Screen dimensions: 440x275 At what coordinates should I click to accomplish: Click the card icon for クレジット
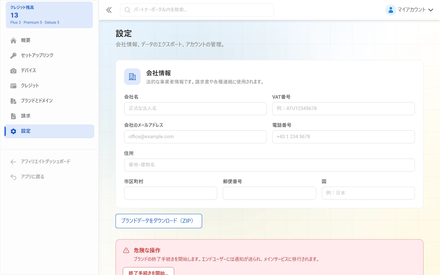coord(13,86)
